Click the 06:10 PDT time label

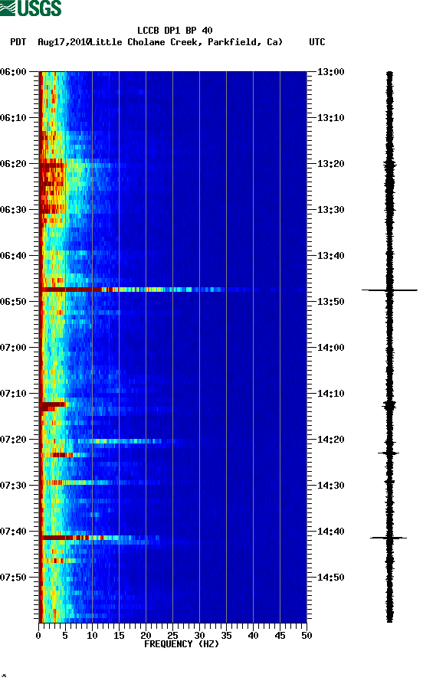(13, 118)
